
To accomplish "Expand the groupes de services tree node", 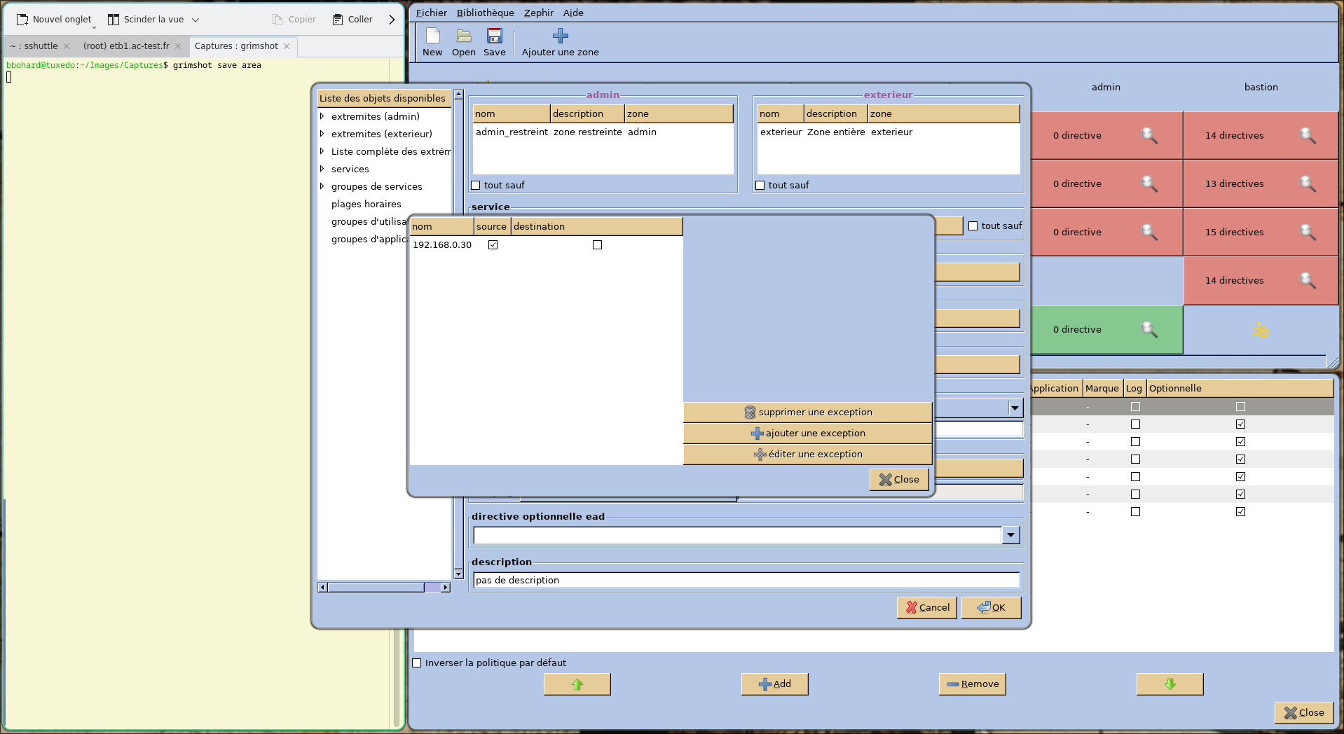I will point(322,186).
